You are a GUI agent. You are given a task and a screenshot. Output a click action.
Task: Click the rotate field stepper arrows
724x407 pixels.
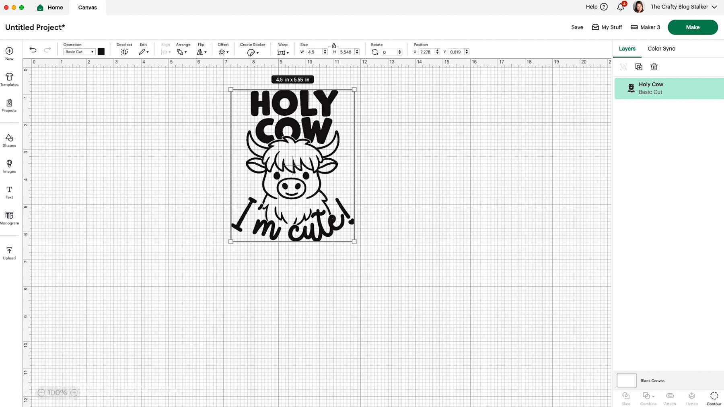(x=399, y=52)
